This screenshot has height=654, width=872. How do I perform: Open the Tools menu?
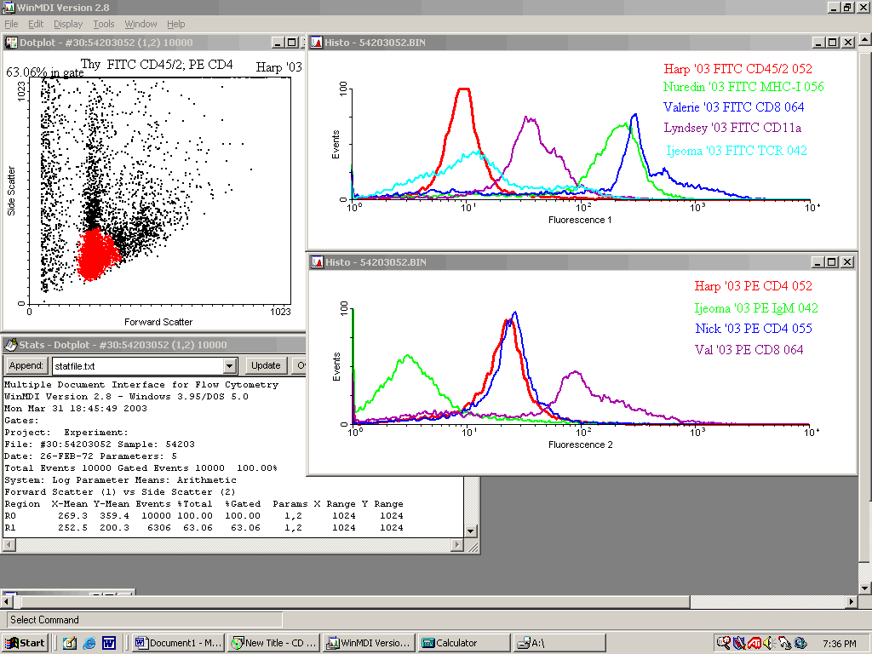(103, 25)
